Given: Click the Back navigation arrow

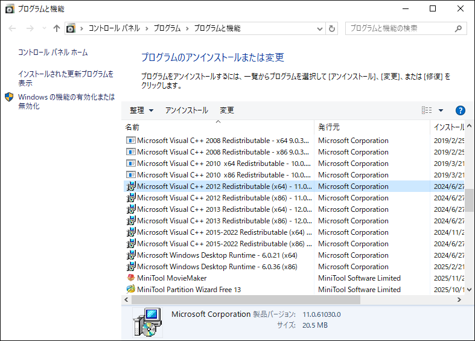Looking at the screenshot, I should click(x=12, y=28).
